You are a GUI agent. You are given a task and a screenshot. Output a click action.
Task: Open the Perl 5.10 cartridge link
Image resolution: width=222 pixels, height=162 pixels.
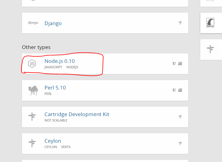click(55, 88)
